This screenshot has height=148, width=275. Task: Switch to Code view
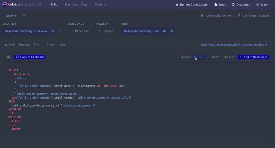point(186,57)
